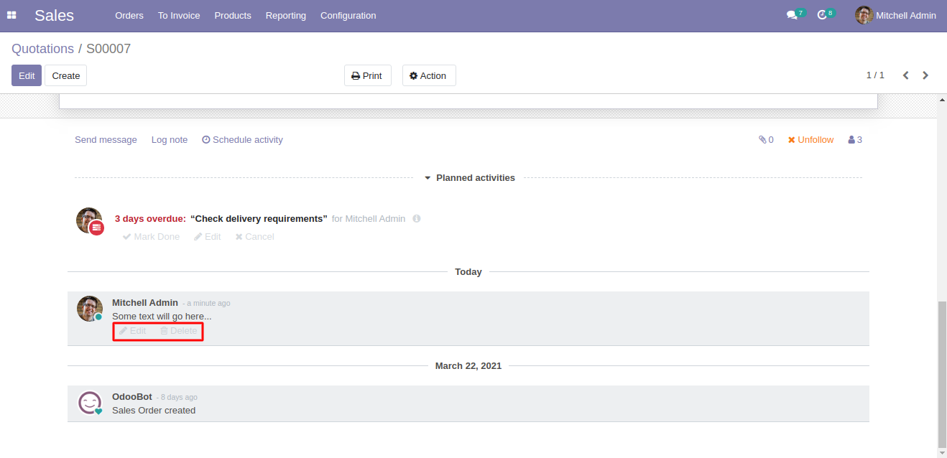Unfollow this quotation
947x458 pixels.
pyautogui.click(x=810, y=140)
